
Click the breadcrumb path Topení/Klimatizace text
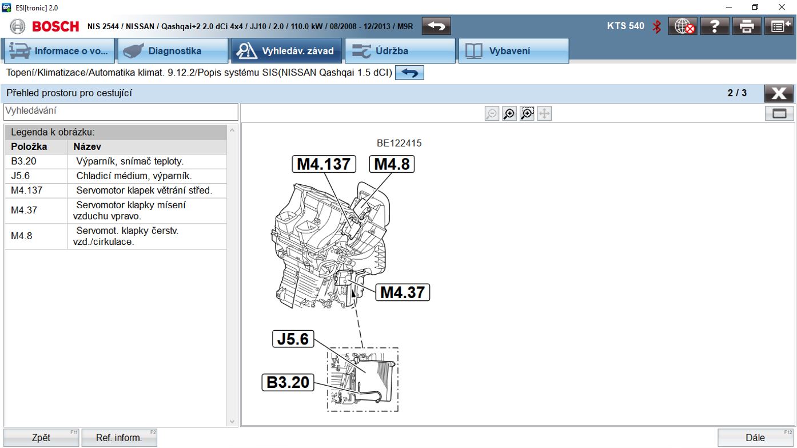(x=199, y=73)
